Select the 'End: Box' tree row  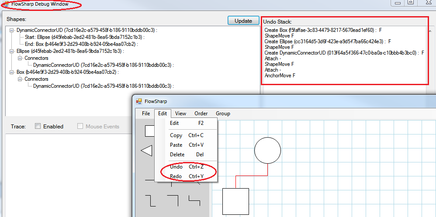pos(81,44)
